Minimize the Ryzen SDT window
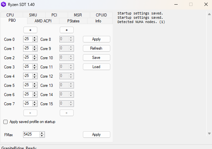This screenshot has width=212, height=149. [x=176, y=5]
